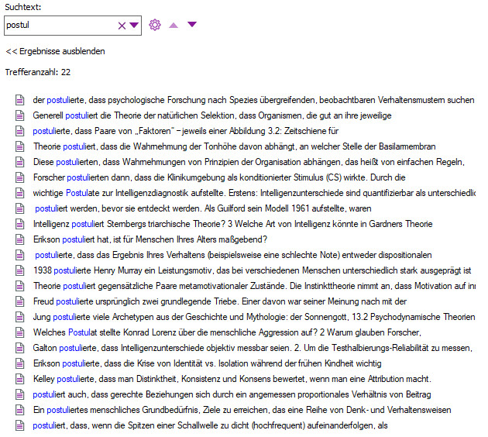Click page icon beside 'gerechte Beziehungen' result
This screenshot has width=488, height=437.
(20, 394)
